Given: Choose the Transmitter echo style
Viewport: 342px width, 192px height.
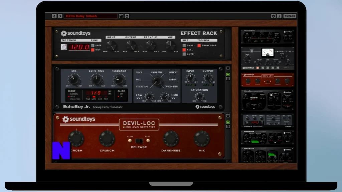Looking at the screenshot, I should pos(171,87).
